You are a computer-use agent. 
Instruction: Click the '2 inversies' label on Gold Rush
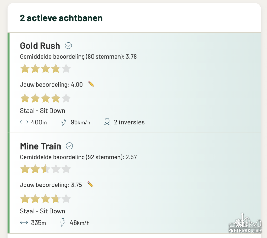pos(129,122)
